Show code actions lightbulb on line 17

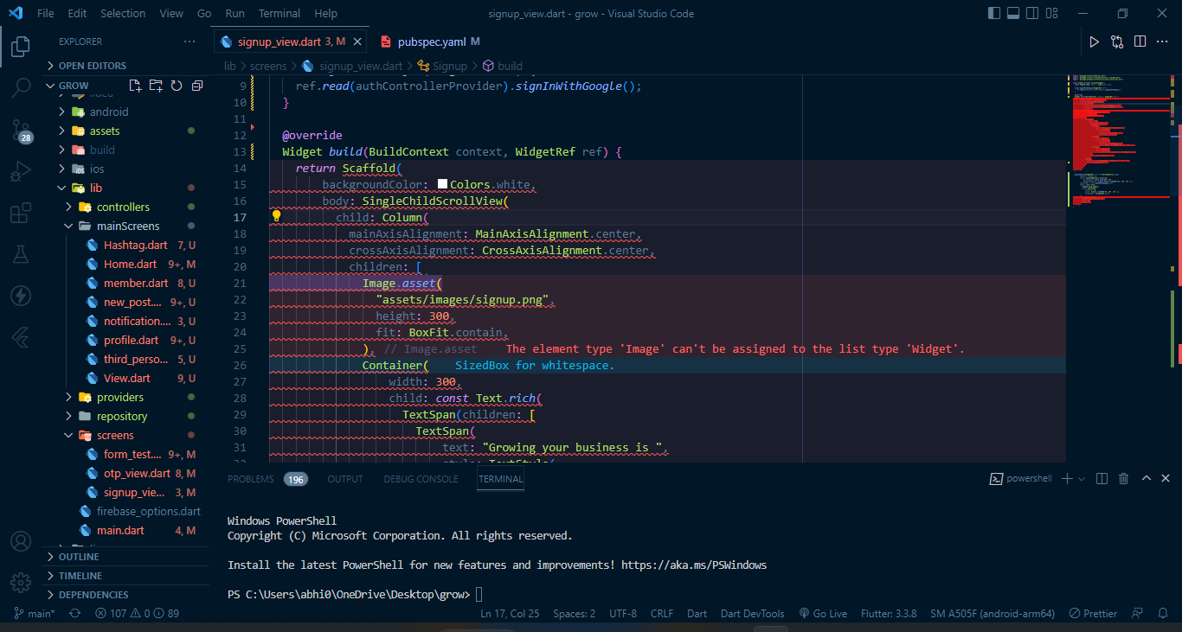tap(277, 216)
